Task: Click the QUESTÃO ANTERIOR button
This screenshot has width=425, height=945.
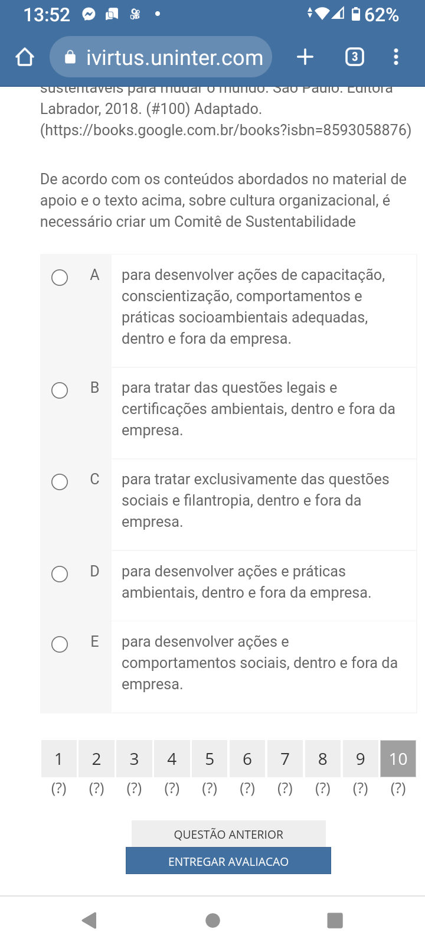Action: point(228,834)
